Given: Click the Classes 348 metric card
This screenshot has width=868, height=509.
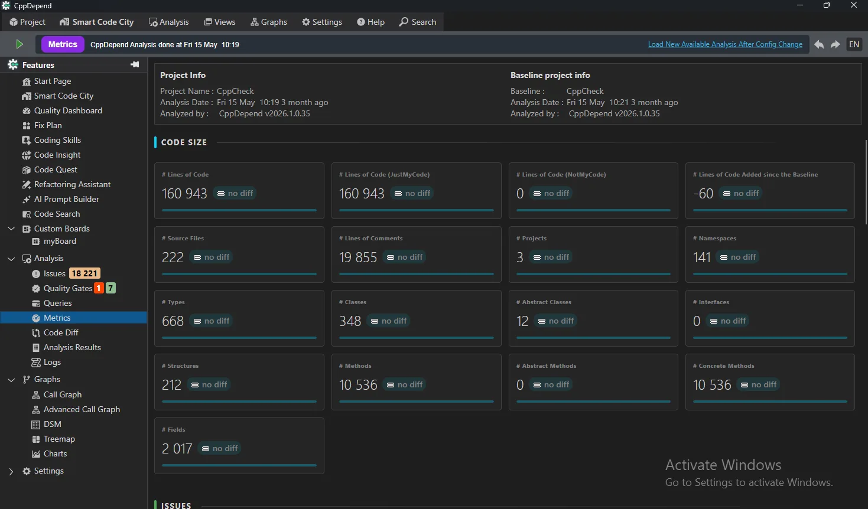Looking at the screenshot, I should (x=417, y=318).
